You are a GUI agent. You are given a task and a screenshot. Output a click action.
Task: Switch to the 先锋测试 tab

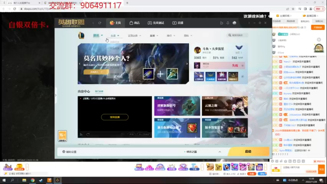coord(156,23)
